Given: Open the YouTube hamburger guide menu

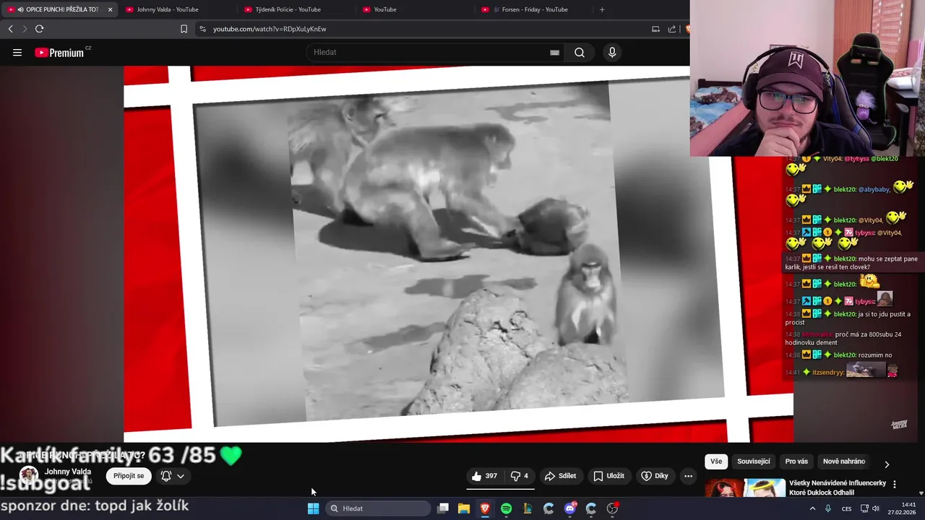Looking at the screenshot, I should [x=17, y=53].
